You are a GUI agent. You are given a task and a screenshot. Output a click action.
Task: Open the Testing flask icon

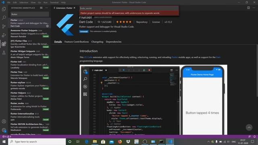(4, 53)
